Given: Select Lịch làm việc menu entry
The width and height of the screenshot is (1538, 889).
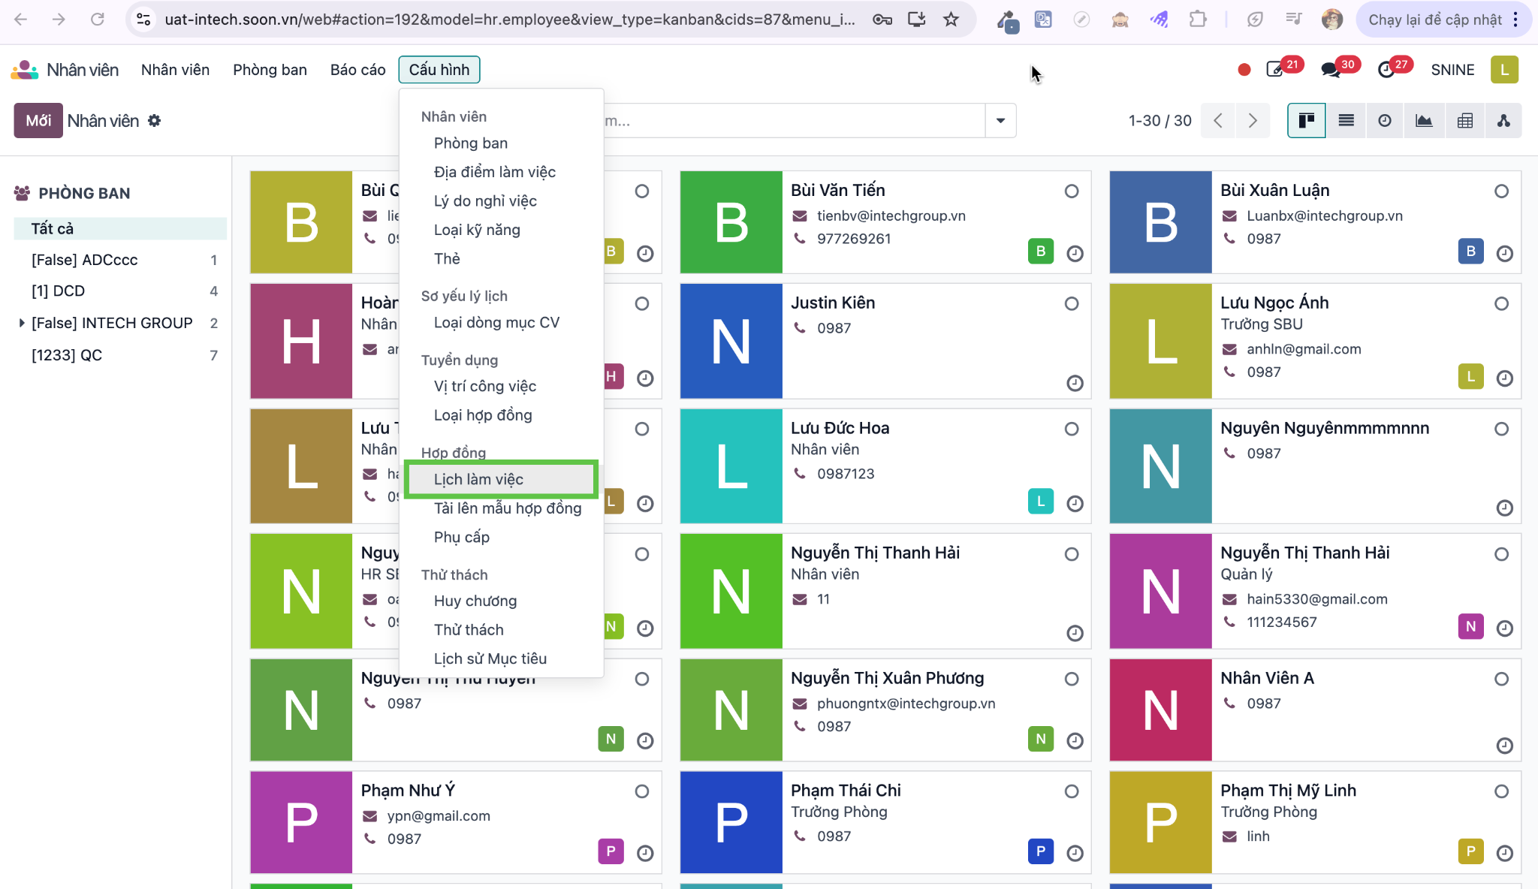Looking at the screenshot, I should pos(501,479).
